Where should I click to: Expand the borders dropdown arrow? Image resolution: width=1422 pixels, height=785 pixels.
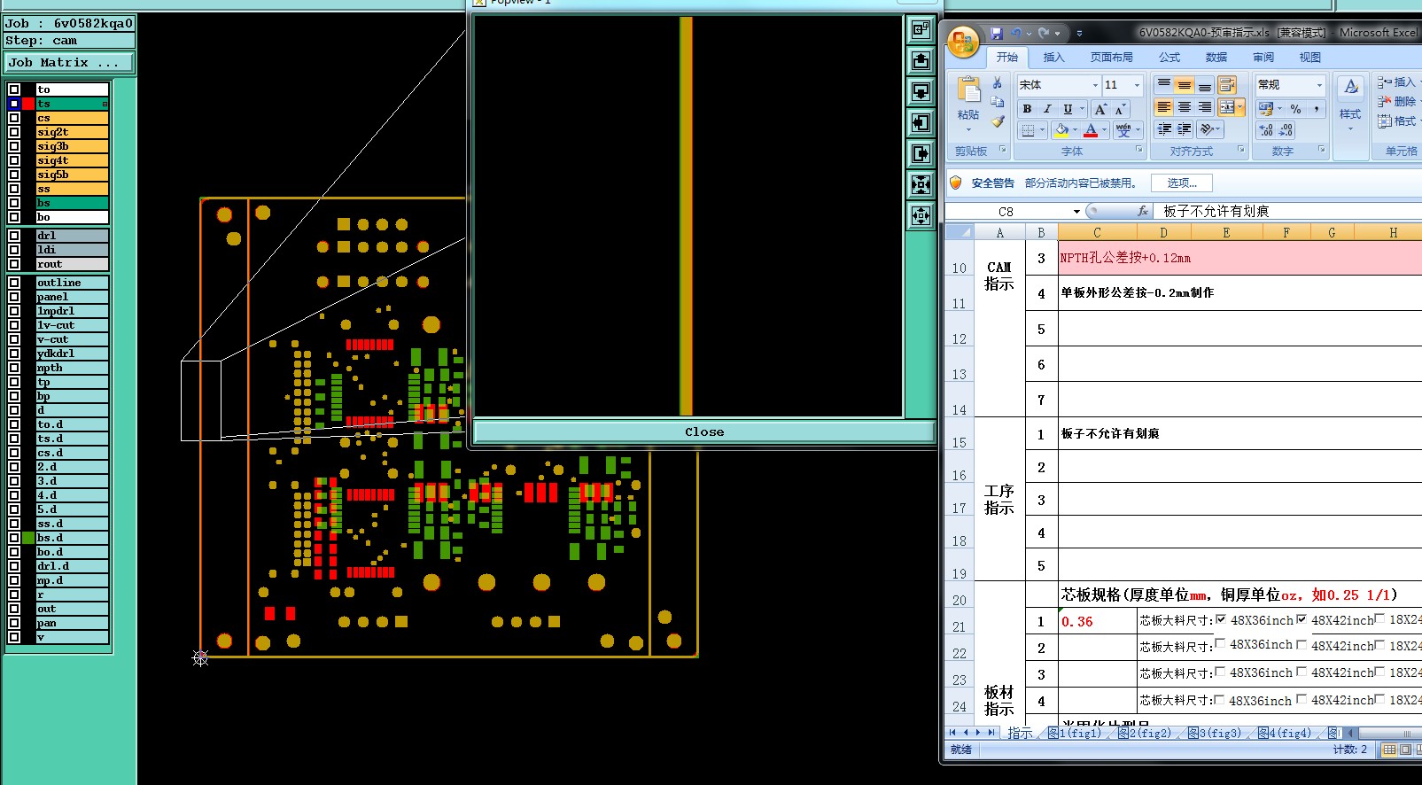point(1042,131)
